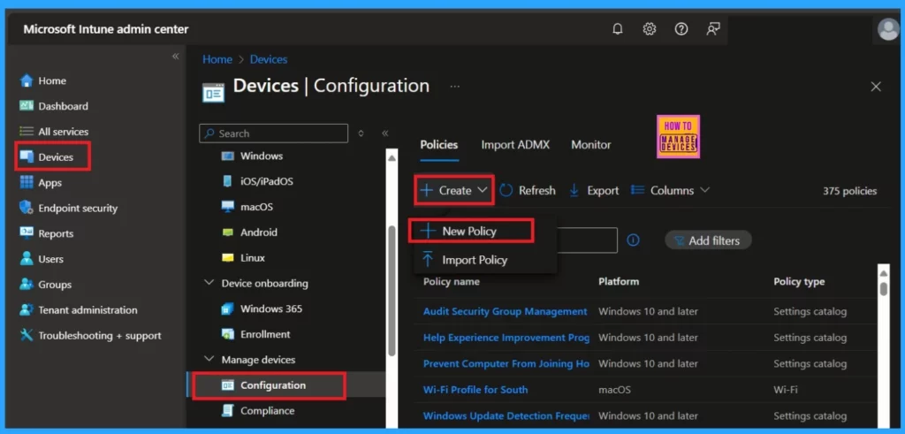Click the search field in the devices menu
Image resolution: width=905 pixels, height=434 pixels.
[x=274, y=133]
